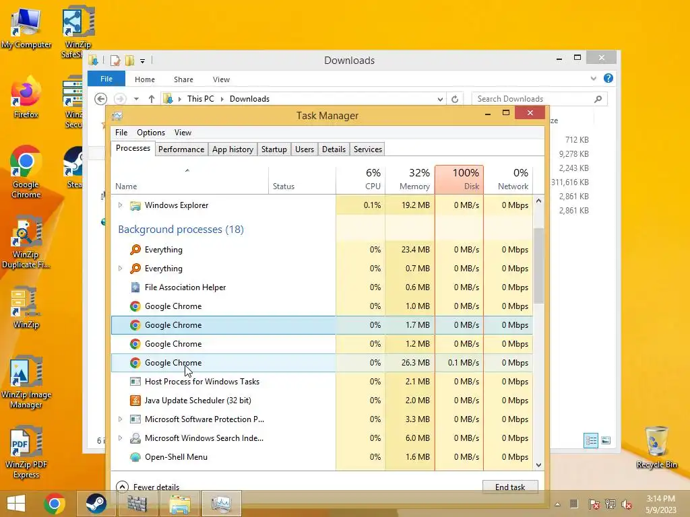Click process list scrollbar up arrow

538,201
